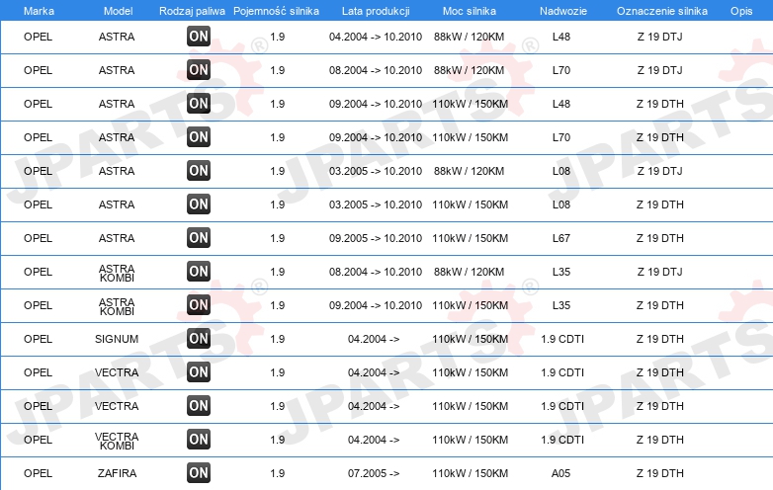Click the Z 19 DTH cell in the Signum row
Image resolution: width=773 pixels, height=490 pixels.
(x=660, y=339)
